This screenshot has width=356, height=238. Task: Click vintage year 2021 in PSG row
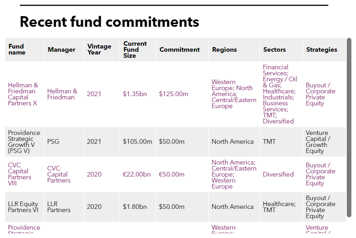(94, 141)
